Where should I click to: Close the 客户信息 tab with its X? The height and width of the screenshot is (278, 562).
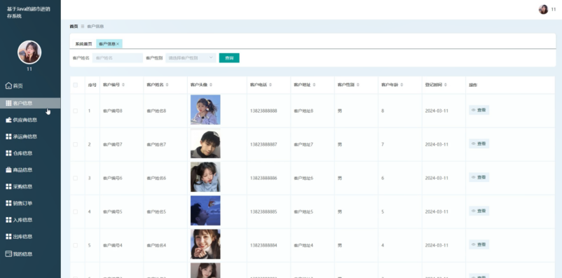(x=118, y=43)
